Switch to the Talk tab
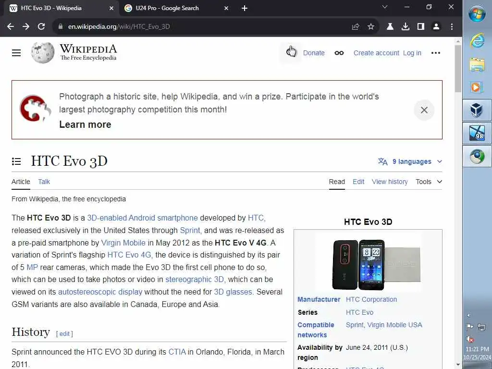 click(x=44, y=182)
